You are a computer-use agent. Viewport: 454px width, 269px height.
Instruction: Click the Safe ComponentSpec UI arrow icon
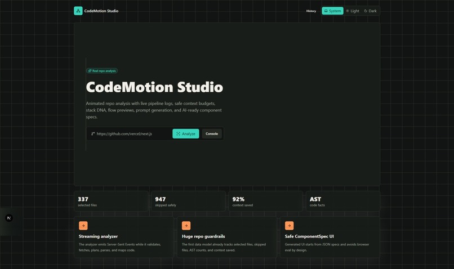(x=290, y=226)
